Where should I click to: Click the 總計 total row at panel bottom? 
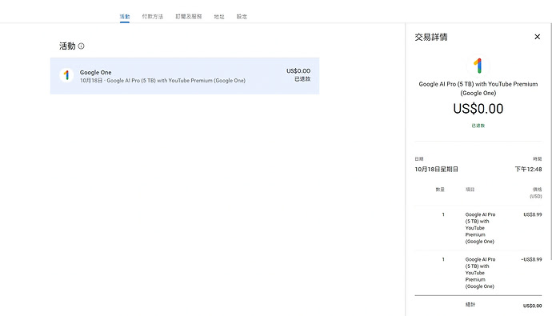(478, 305)
